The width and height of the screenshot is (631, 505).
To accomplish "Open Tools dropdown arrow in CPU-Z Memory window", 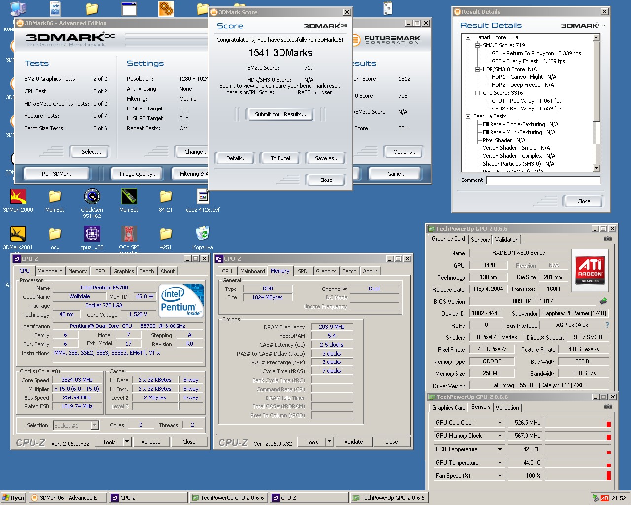I will pos(329,442).
